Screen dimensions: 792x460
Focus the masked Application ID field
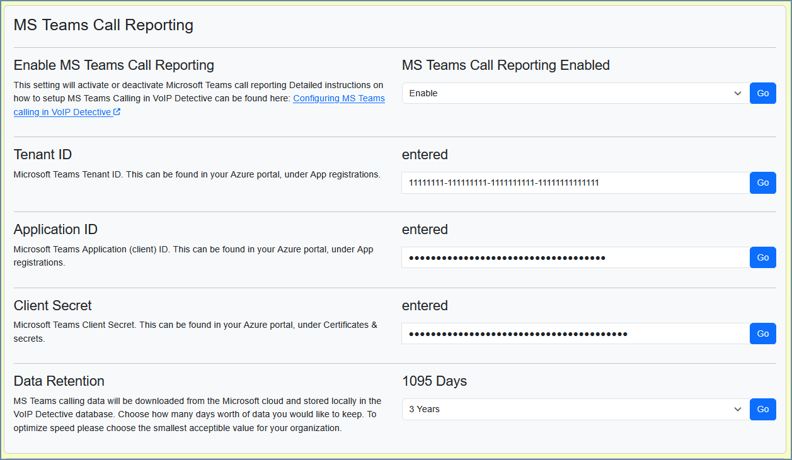click(x=576, y=257)
